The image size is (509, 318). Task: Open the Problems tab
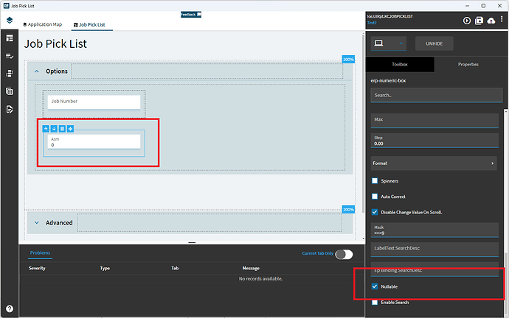pos(40,253)
